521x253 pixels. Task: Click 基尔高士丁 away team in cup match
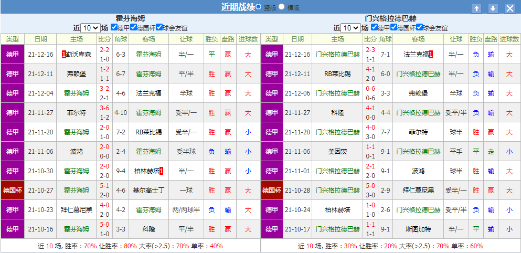click(148, 191)
